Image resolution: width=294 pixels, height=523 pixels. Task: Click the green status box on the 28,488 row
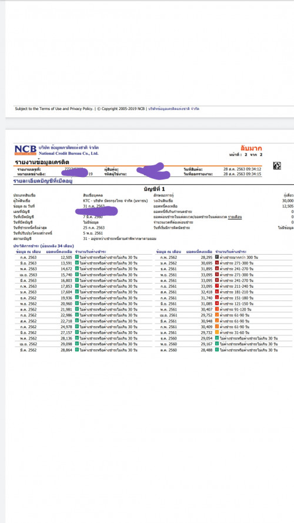(216, 350)
